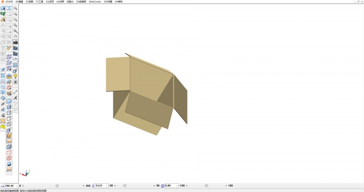364x192 pixels.
Task: Open the WebCenter menu
Action: point(95,2)
